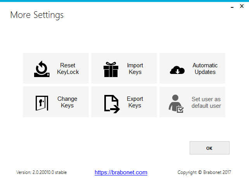
Task: Click the version 2.0.20010.0 stable text
Action: click(x=41, y=172)
